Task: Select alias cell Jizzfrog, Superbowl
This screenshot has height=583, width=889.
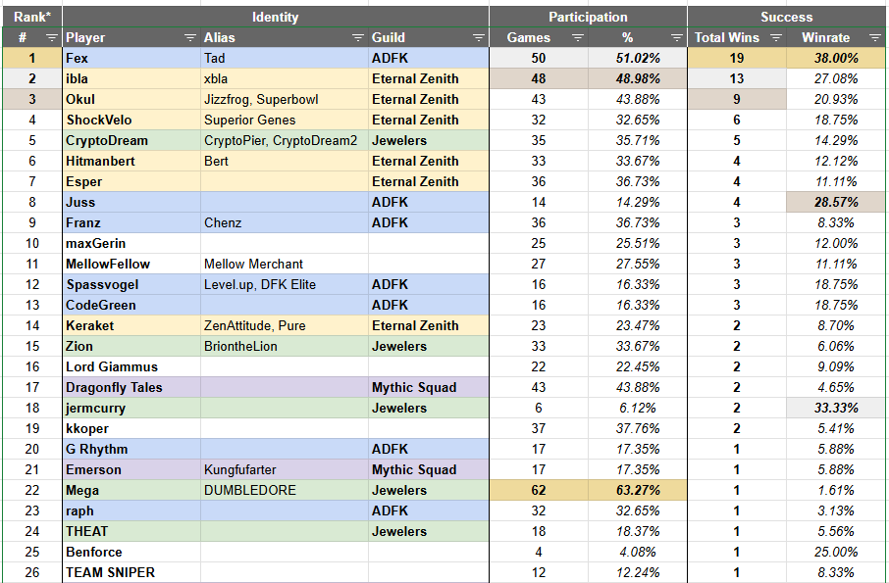Action: click(285, 100)
